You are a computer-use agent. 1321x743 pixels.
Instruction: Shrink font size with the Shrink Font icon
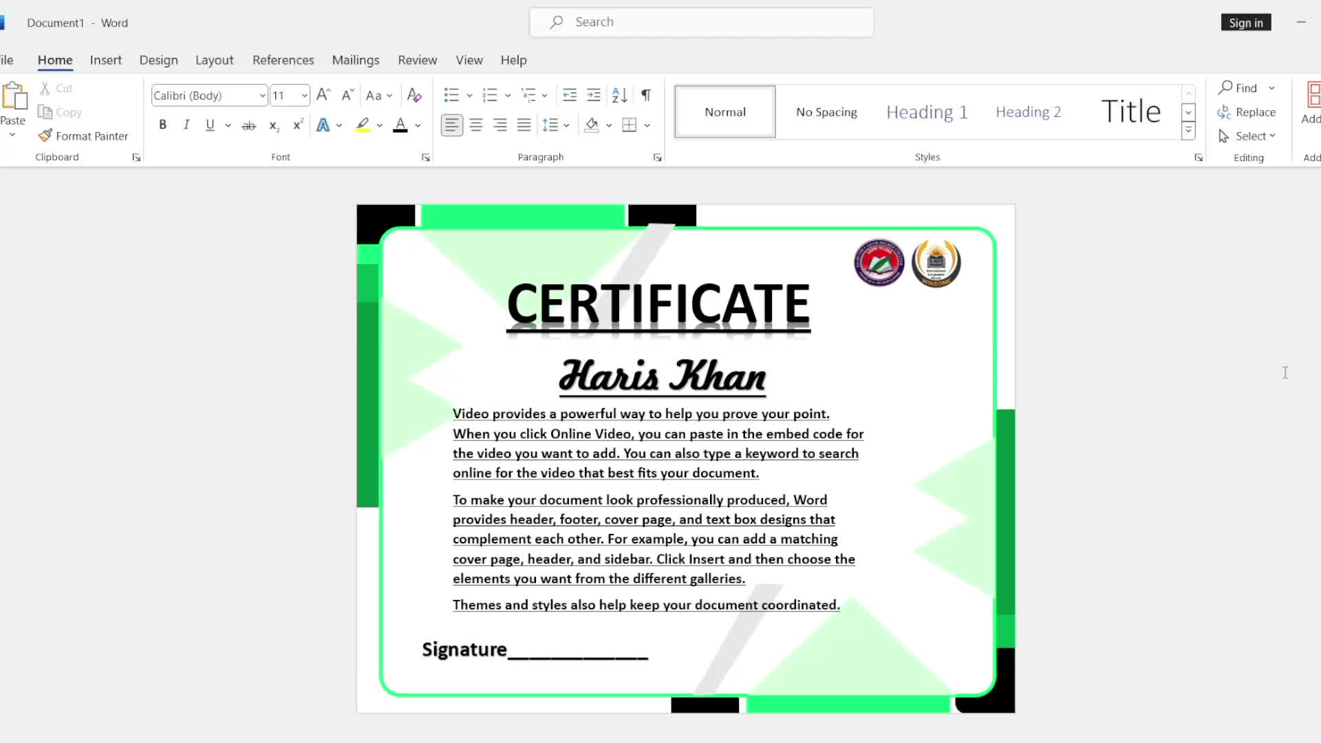coord(347,95)
